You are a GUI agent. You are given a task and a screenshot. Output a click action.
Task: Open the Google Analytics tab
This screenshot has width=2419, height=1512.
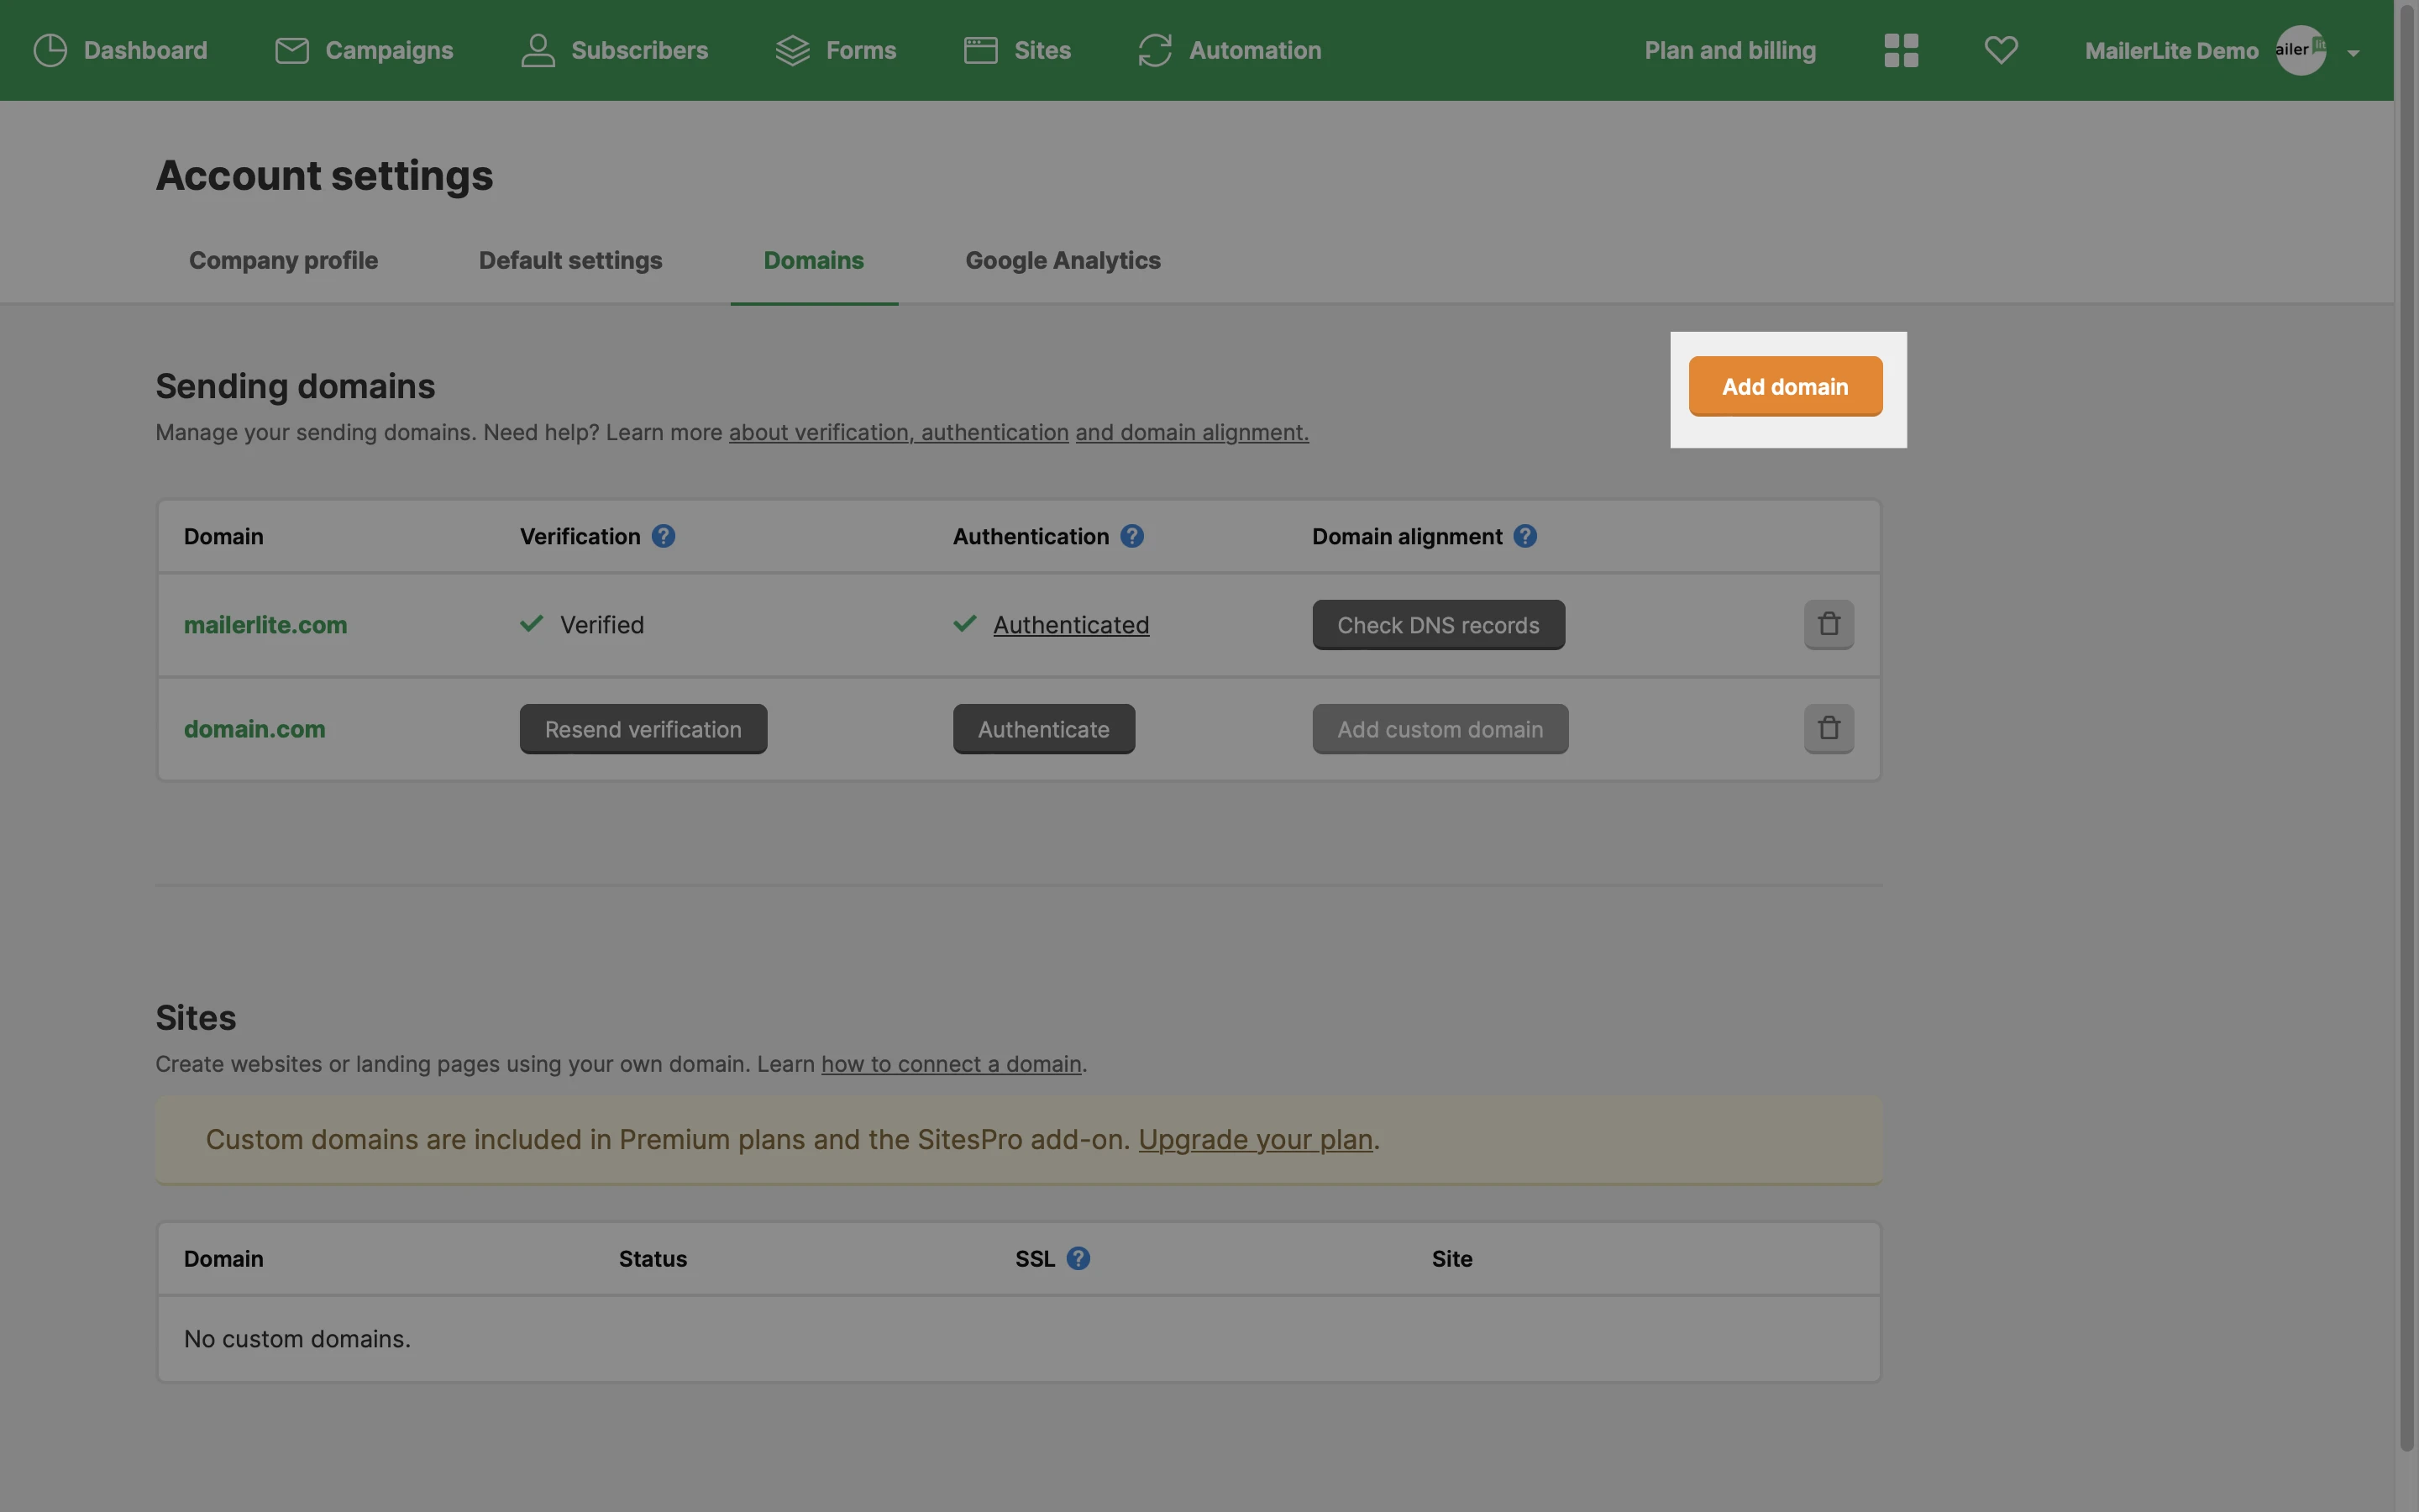tap(1063, 260)
